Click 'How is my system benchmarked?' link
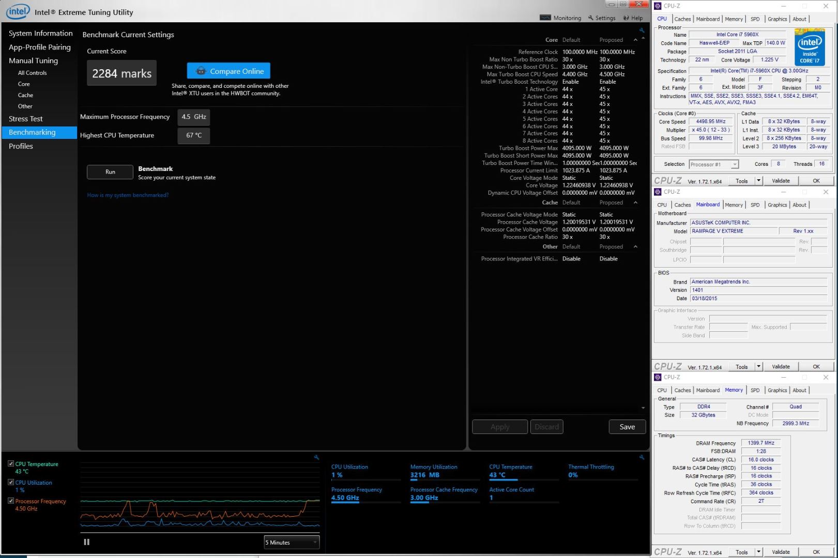The height and width of the screenshot is (558, 838). coord(128,195)
